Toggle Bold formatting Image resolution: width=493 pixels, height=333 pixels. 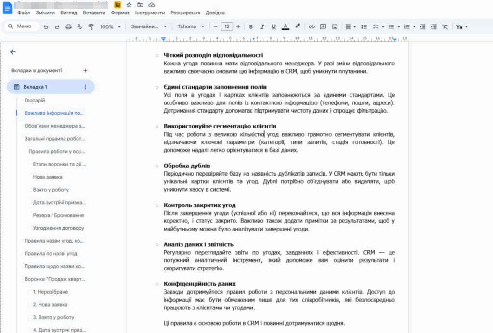click(x=251, y=27)
